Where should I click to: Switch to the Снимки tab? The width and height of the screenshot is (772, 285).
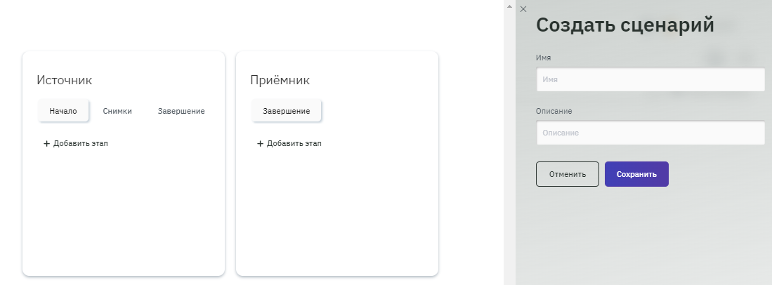tap(117, 111)
